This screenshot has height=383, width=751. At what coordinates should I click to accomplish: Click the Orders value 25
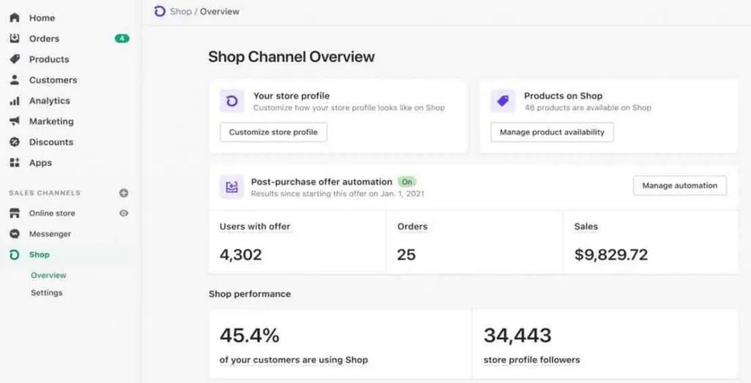[x=406, y=254]
